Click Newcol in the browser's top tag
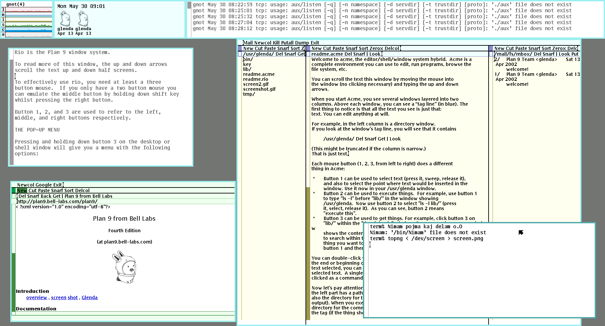This screenshot has height=326, width=605. [26, 185]
